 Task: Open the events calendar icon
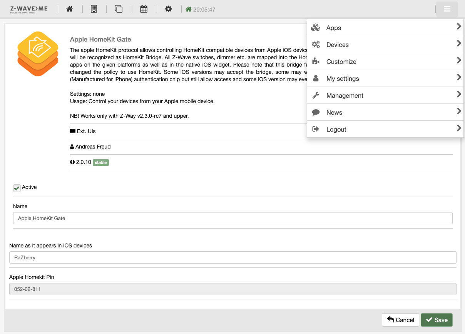point(144,9)
